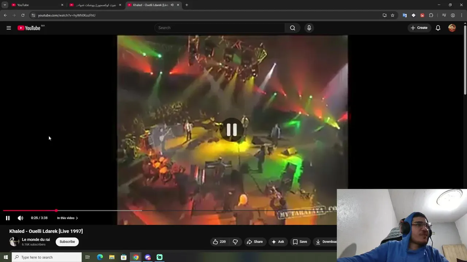
Task: Open Discord from the taskbar
Action: pos(148,257)
